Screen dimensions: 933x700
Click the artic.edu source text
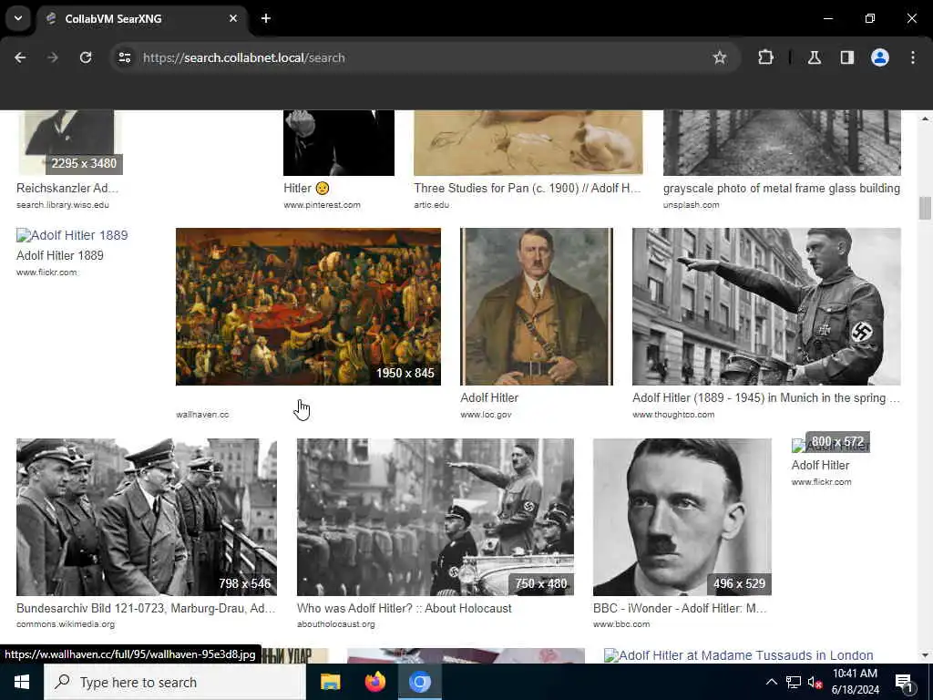click(x=431, y=205)
